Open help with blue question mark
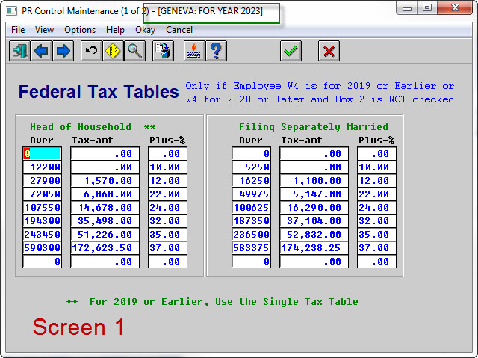 coord(217,51)
